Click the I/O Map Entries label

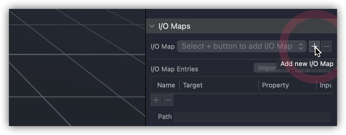point(174,69)
